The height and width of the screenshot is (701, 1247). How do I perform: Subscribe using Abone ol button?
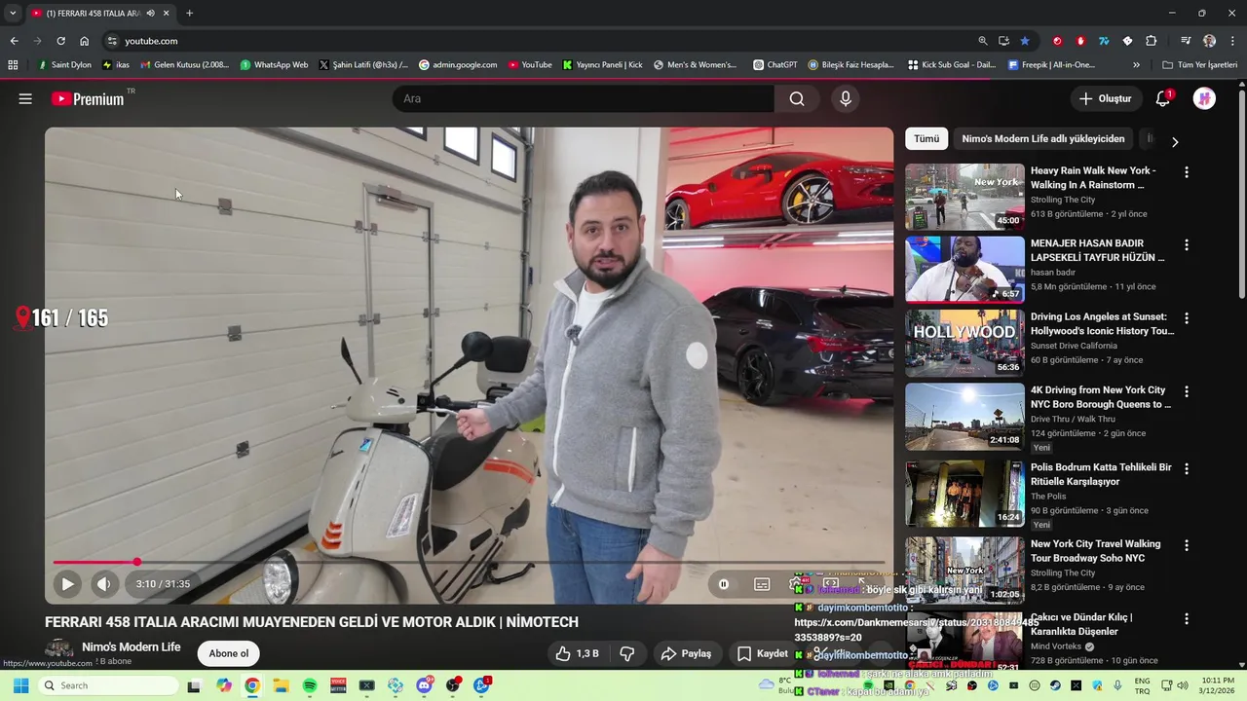[x=228, y=653]
